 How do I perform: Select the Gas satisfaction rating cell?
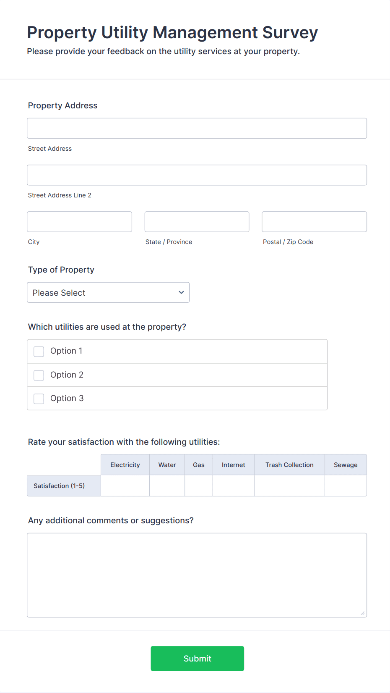(198, 486)
